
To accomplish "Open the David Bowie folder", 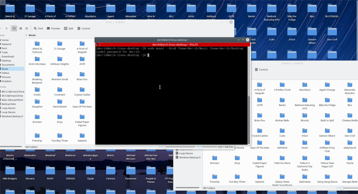I will tap(60, 103).
